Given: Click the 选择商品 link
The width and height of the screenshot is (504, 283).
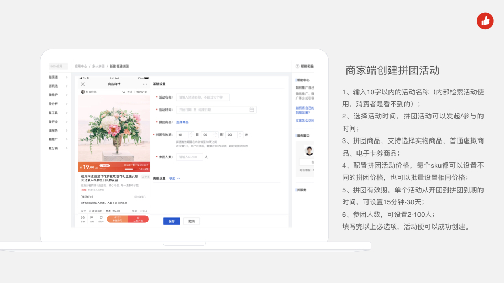Looking at the screenshot, I should (182, 122).
